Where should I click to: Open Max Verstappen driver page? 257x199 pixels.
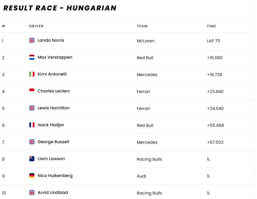click(x=55, y=57)
